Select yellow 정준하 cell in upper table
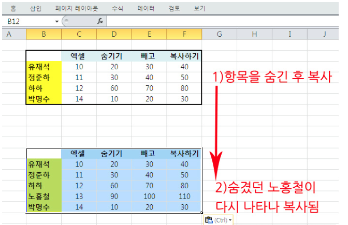Screen dimensions: 348x225 pos(44,78)
